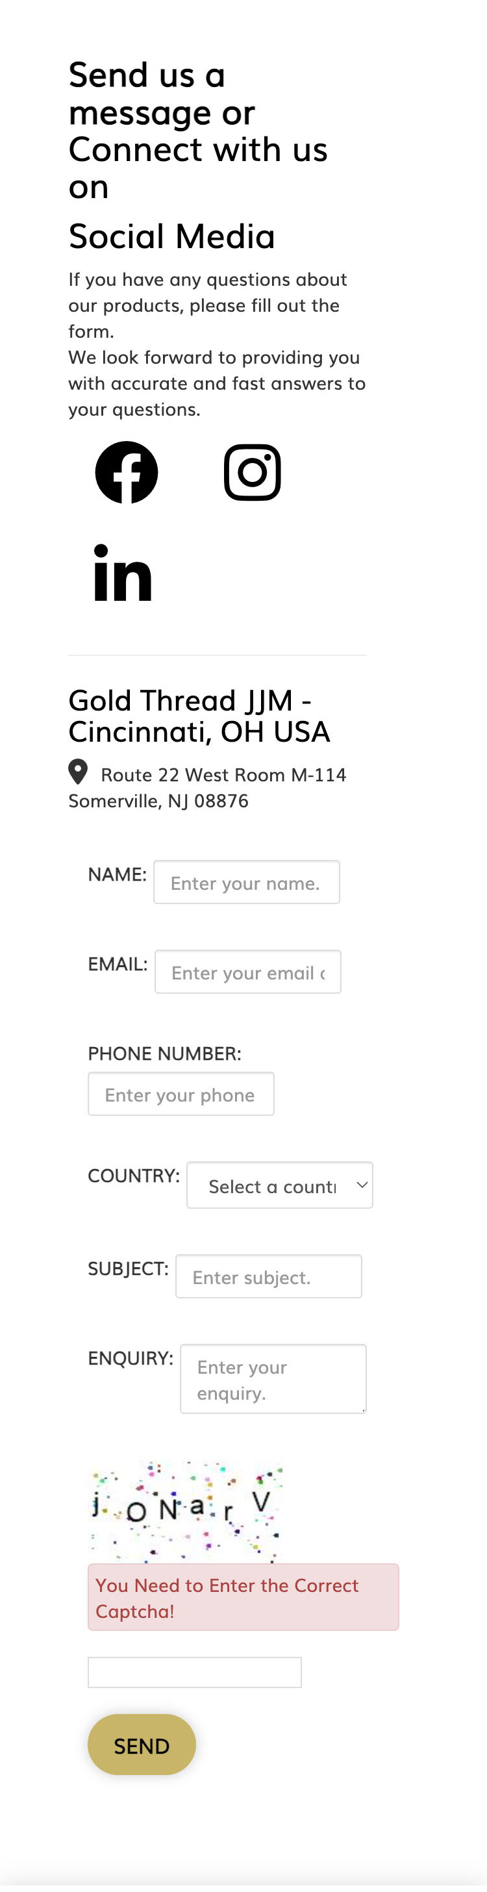
Task: Click inside the enquiry text area
Action: [x=273, y=1379]
